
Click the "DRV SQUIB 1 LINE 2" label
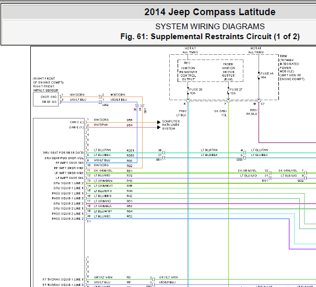[68, 183]
